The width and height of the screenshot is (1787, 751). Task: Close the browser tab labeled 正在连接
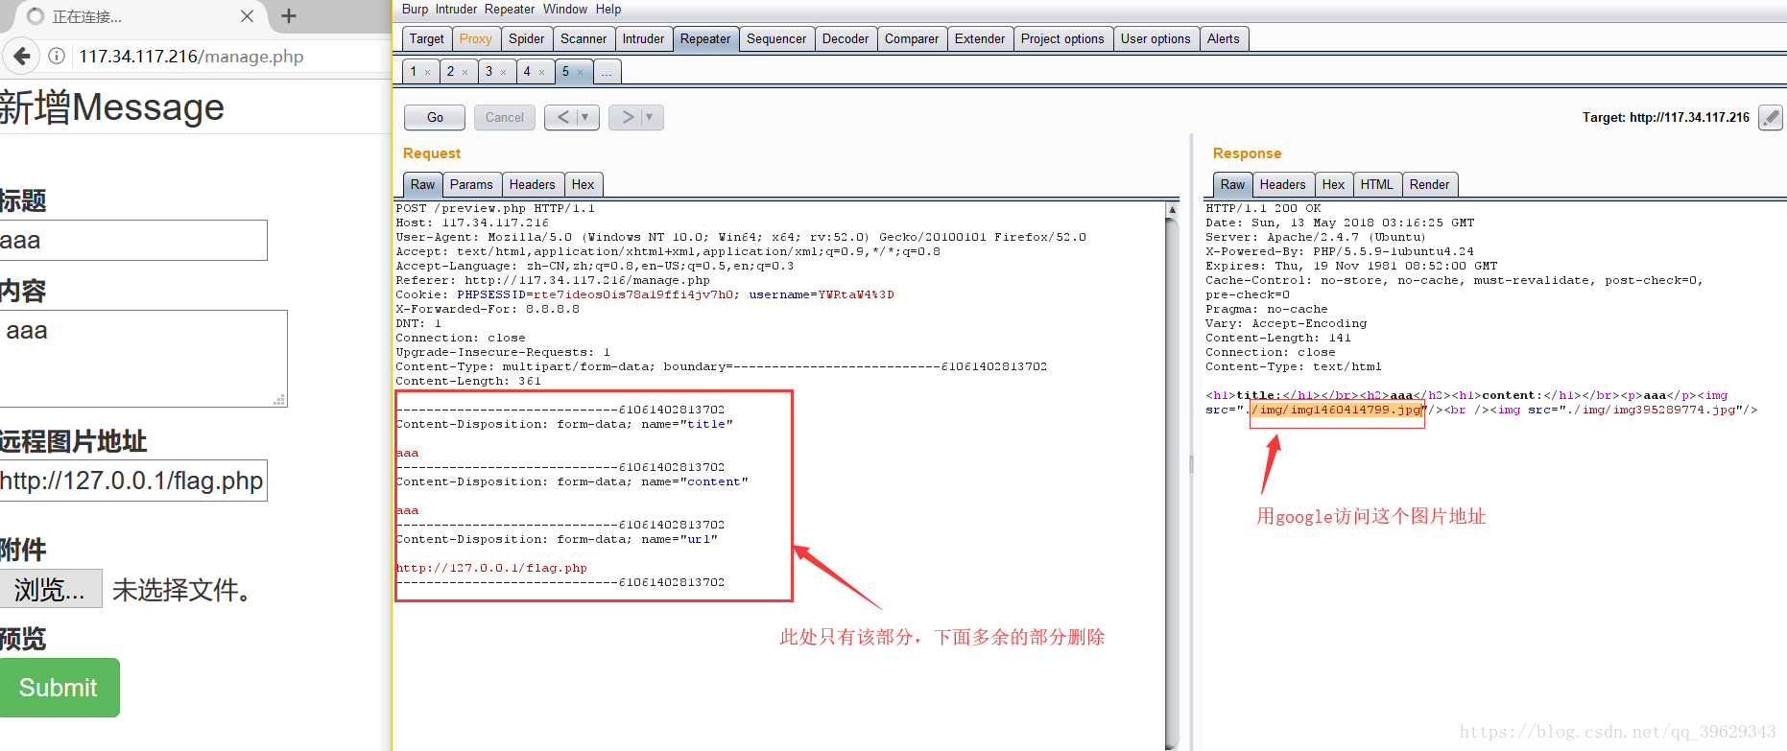(247, 16)
